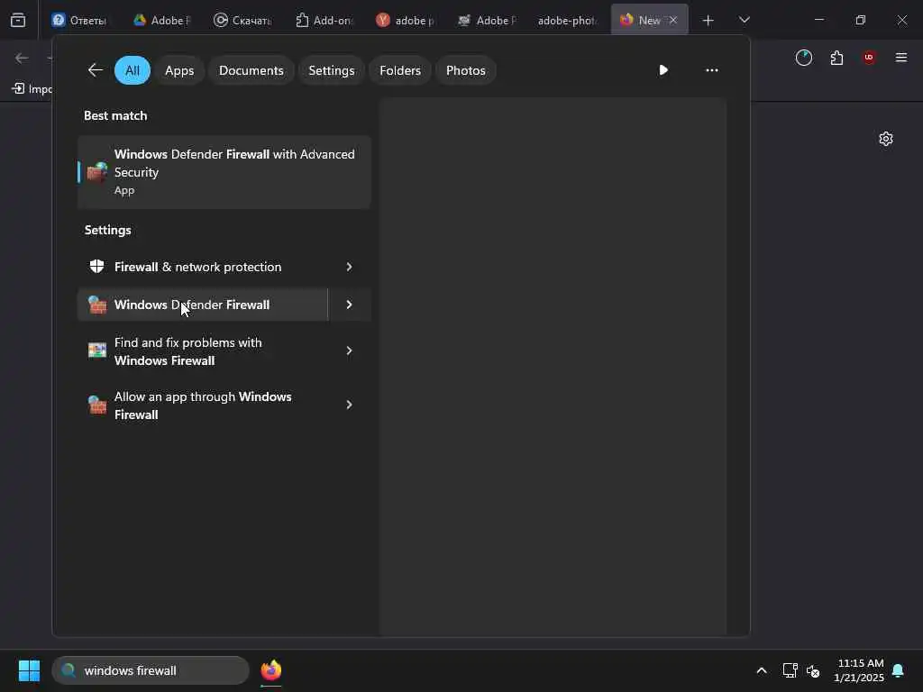Show hidden system tray icons
The height and width of the screenshot is (692, 923).
[761, 670]
